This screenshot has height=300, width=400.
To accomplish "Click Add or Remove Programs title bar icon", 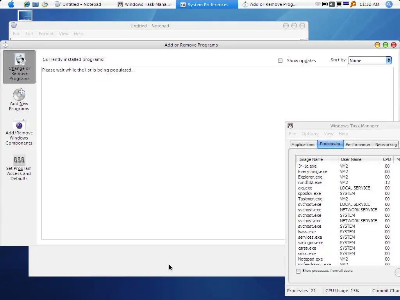I will point(5,45).
